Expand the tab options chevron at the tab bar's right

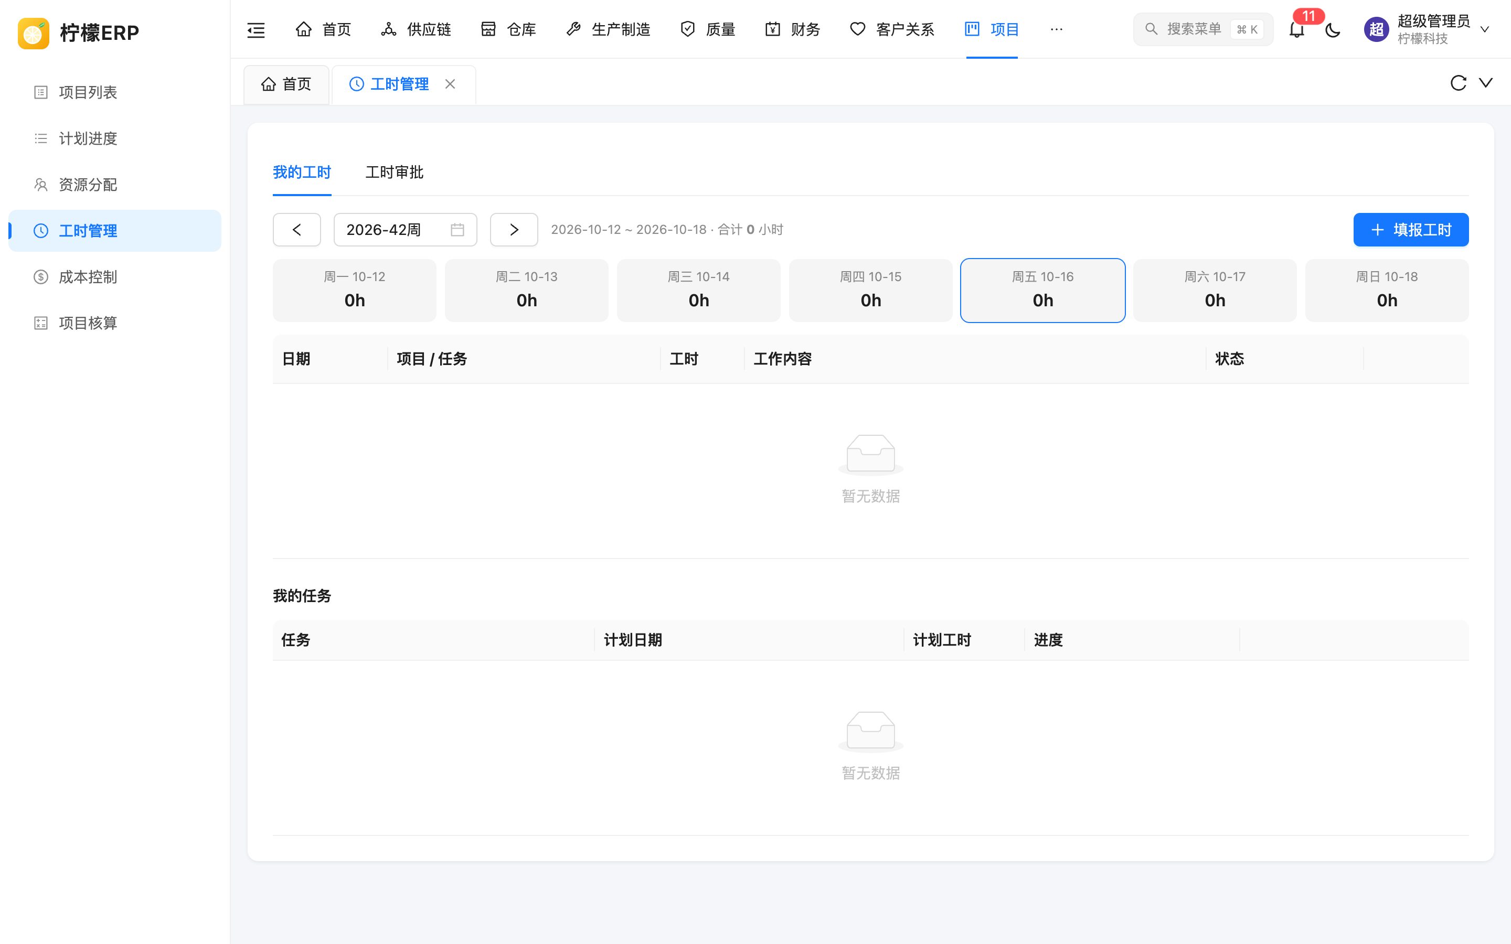click(1486, 83)
